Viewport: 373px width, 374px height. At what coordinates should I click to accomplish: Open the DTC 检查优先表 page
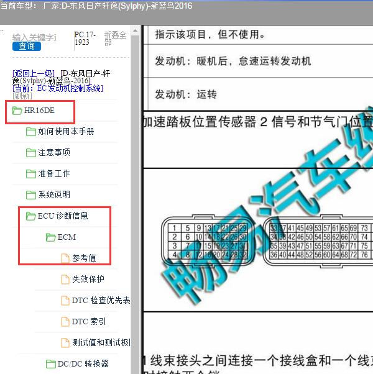[x=101, y=300]
